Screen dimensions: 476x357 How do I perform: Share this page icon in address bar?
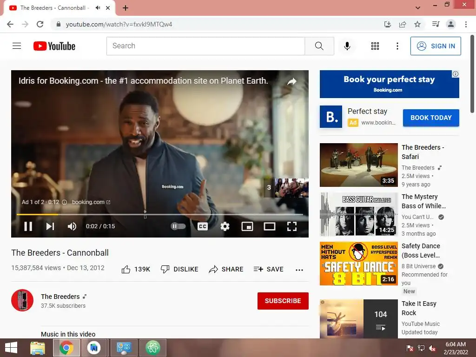pyautogui.click(x=403, y=24)
